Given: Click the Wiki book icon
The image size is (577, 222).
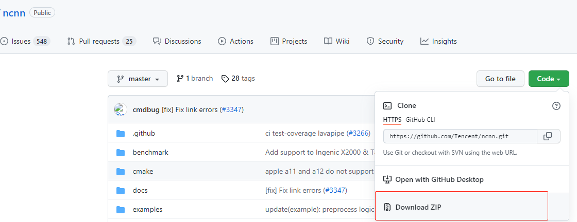Looking at the screenshot, I should (328, 41).
